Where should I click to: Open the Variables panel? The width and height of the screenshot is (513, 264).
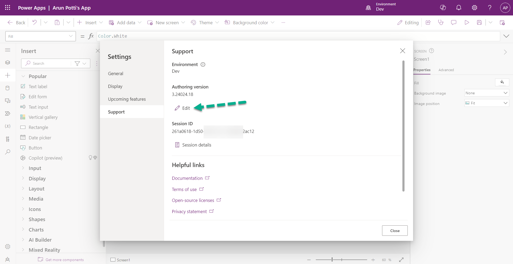click(x=8, y=126)
